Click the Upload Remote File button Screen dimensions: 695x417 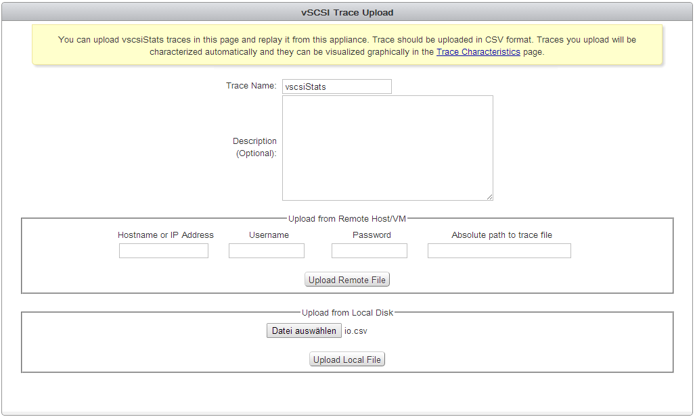(x=347, y=279)
